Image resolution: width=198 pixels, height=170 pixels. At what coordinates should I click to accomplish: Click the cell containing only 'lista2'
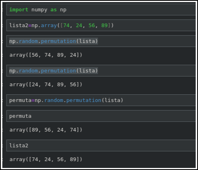101,146
